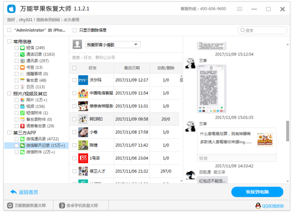Enable 只显示删除信息 checkbox
Screen dimensions: 294x212
[74, 30]
